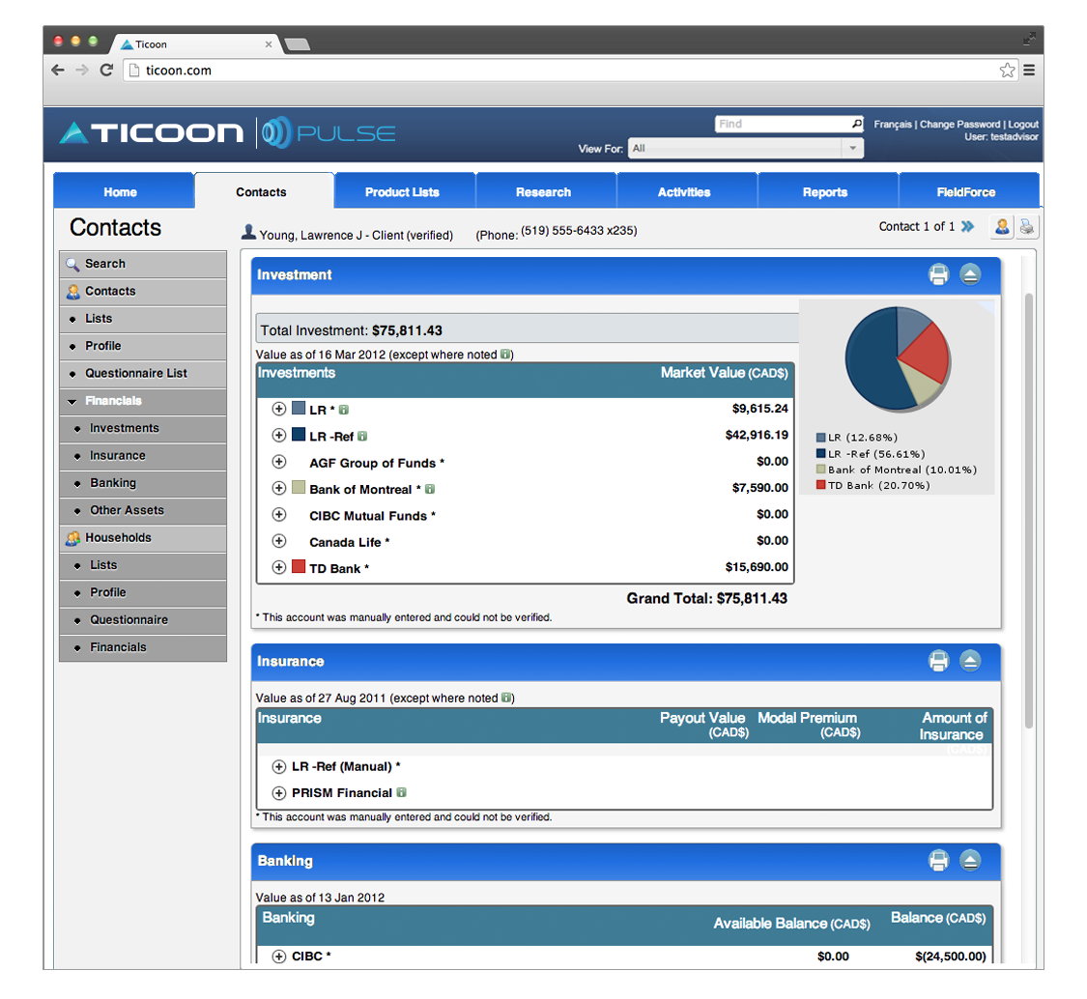The image size is (1087, 999).
Task: Click the info icon next to LR *
Action: (x=344, y=410)
